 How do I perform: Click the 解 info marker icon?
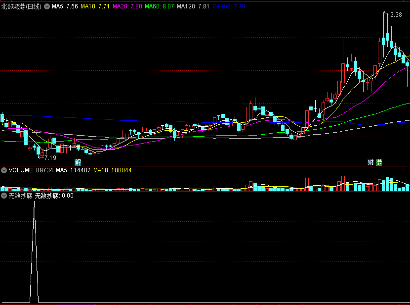(x=78, y=162)
